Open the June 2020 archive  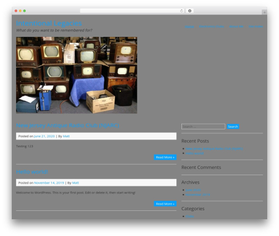click(193, 190)
